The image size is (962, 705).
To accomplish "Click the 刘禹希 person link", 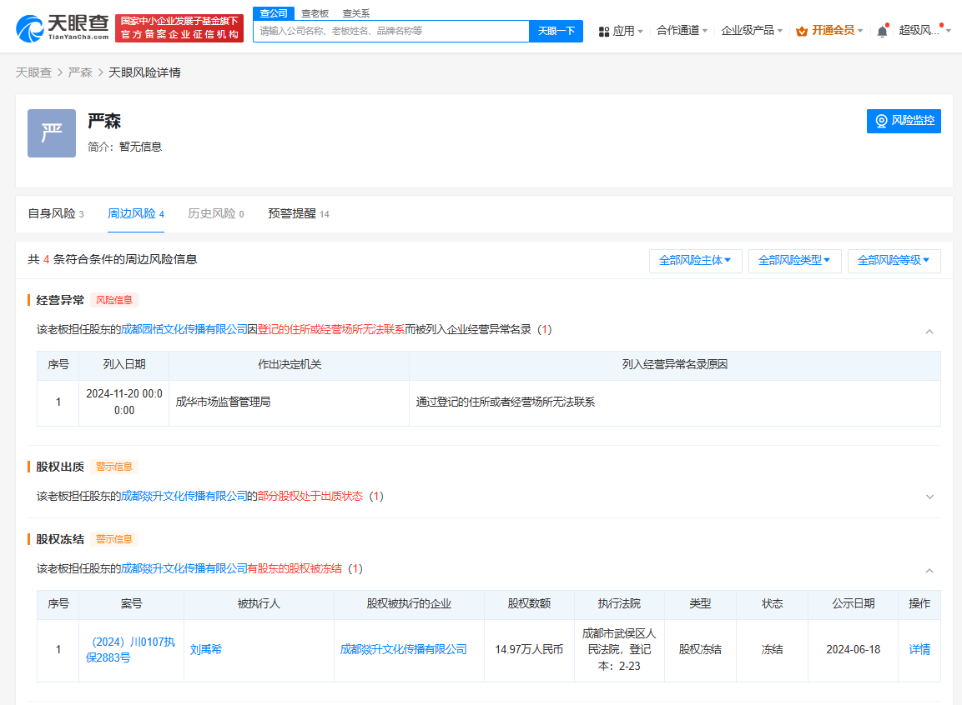I will 208,650.
